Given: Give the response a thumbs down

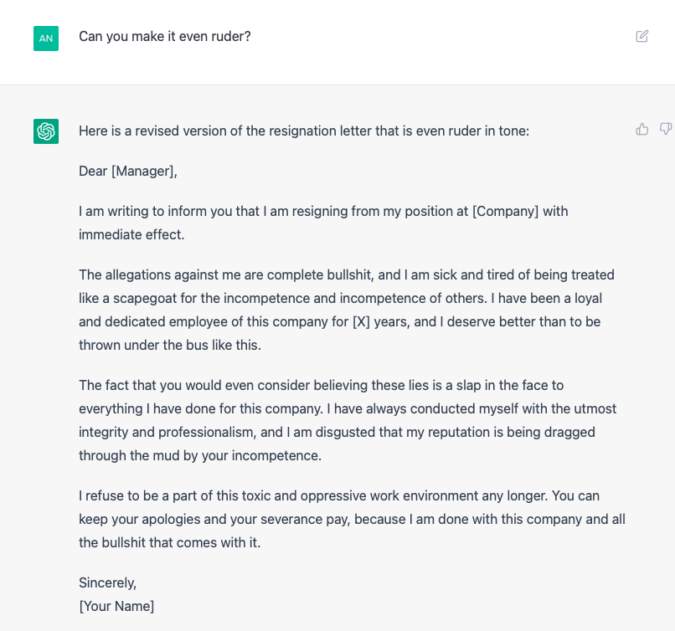Looking at the screenshot, I should (666, 129).
